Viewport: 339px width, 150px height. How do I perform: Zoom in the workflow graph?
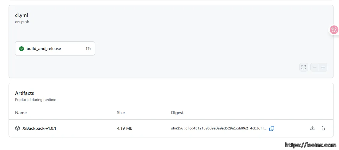(x=323, y=67)
